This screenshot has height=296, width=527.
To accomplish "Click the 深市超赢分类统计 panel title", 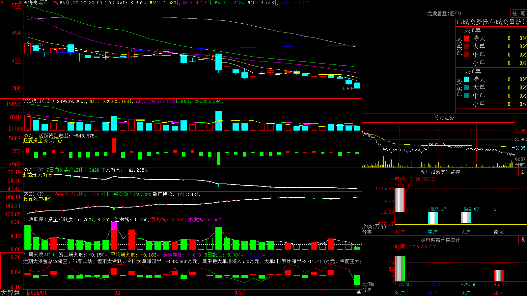I will click(440, 240).
